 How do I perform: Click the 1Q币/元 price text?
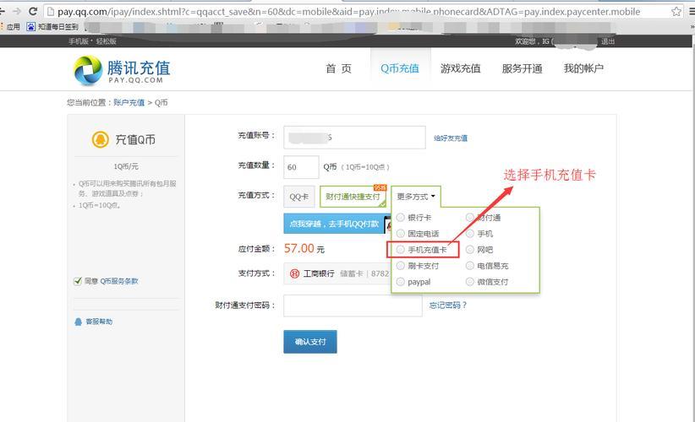point(126,166)
